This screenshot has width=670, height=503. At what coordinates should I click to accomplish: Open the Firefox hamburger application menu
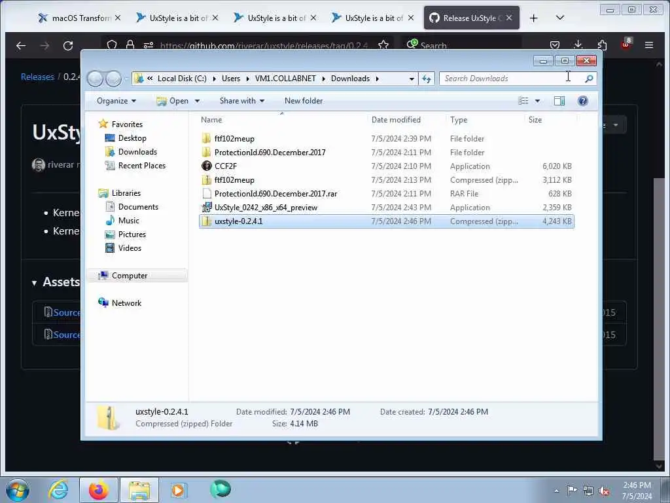(x=649, y=45)
